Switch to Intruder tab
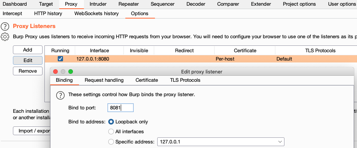Viewport: 357px width, 148px height. (x=98, y=4)
